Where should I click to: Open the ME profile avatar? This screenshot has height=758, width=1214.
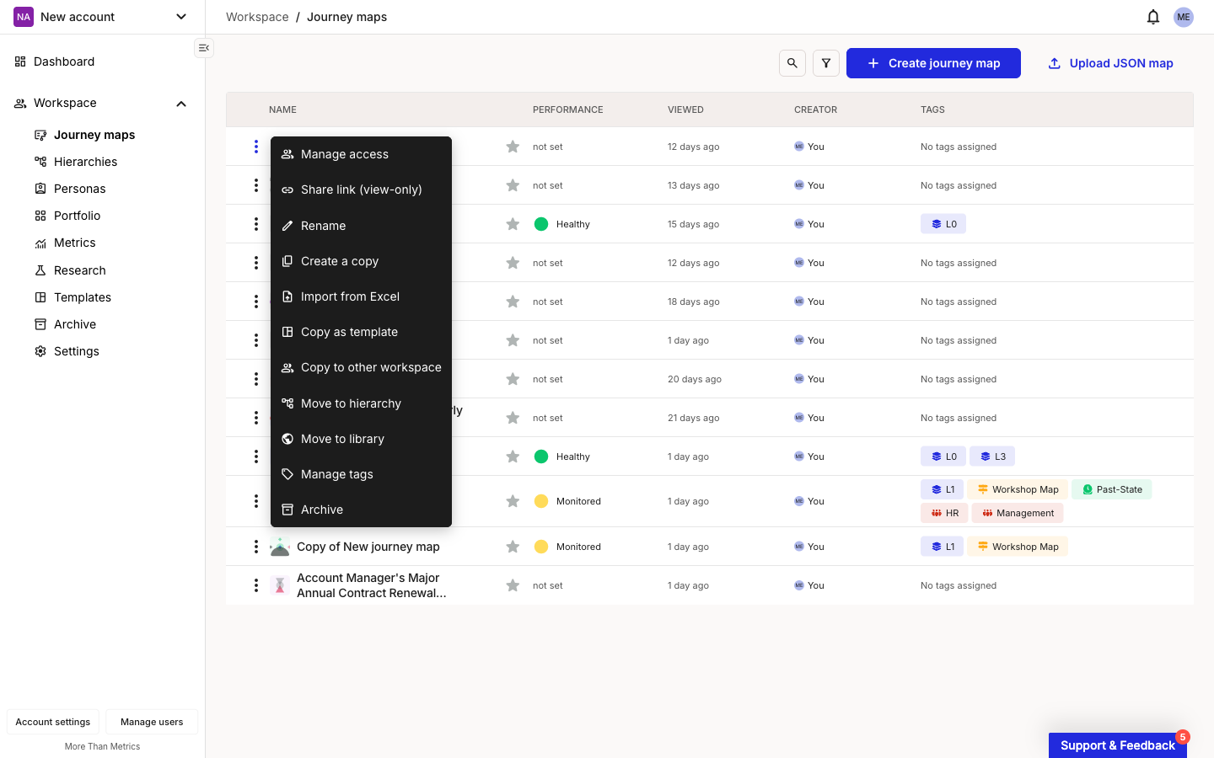click(1184, 17)
